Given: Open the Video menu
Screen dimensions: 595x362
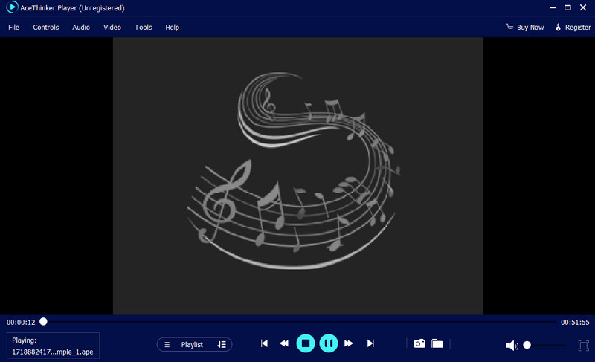Looking at the screenshot, I should click(112, 28).
